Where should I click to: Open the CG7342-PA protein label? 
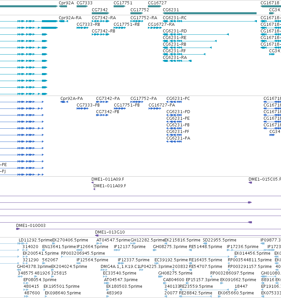coord(108,99)
